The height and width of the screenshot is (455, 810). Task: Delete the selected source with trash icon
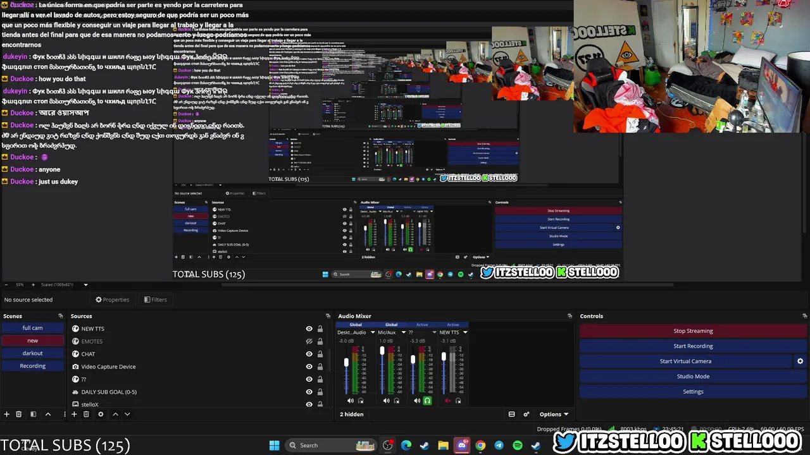86,415
